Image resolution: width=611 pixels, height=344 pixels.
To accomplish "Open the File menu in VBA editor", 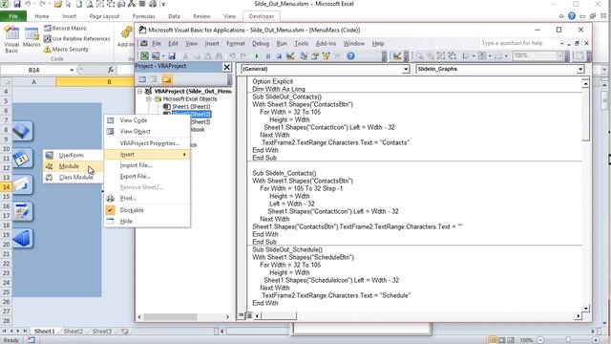I will (x=157, y=43).
